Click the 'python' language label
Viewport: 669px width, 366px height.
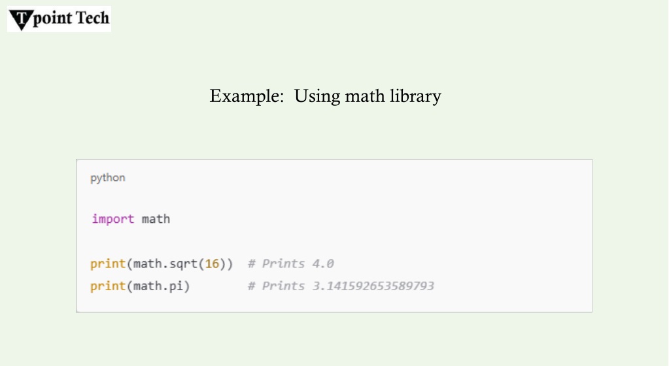pyautogui.click(x=107, y=178)
